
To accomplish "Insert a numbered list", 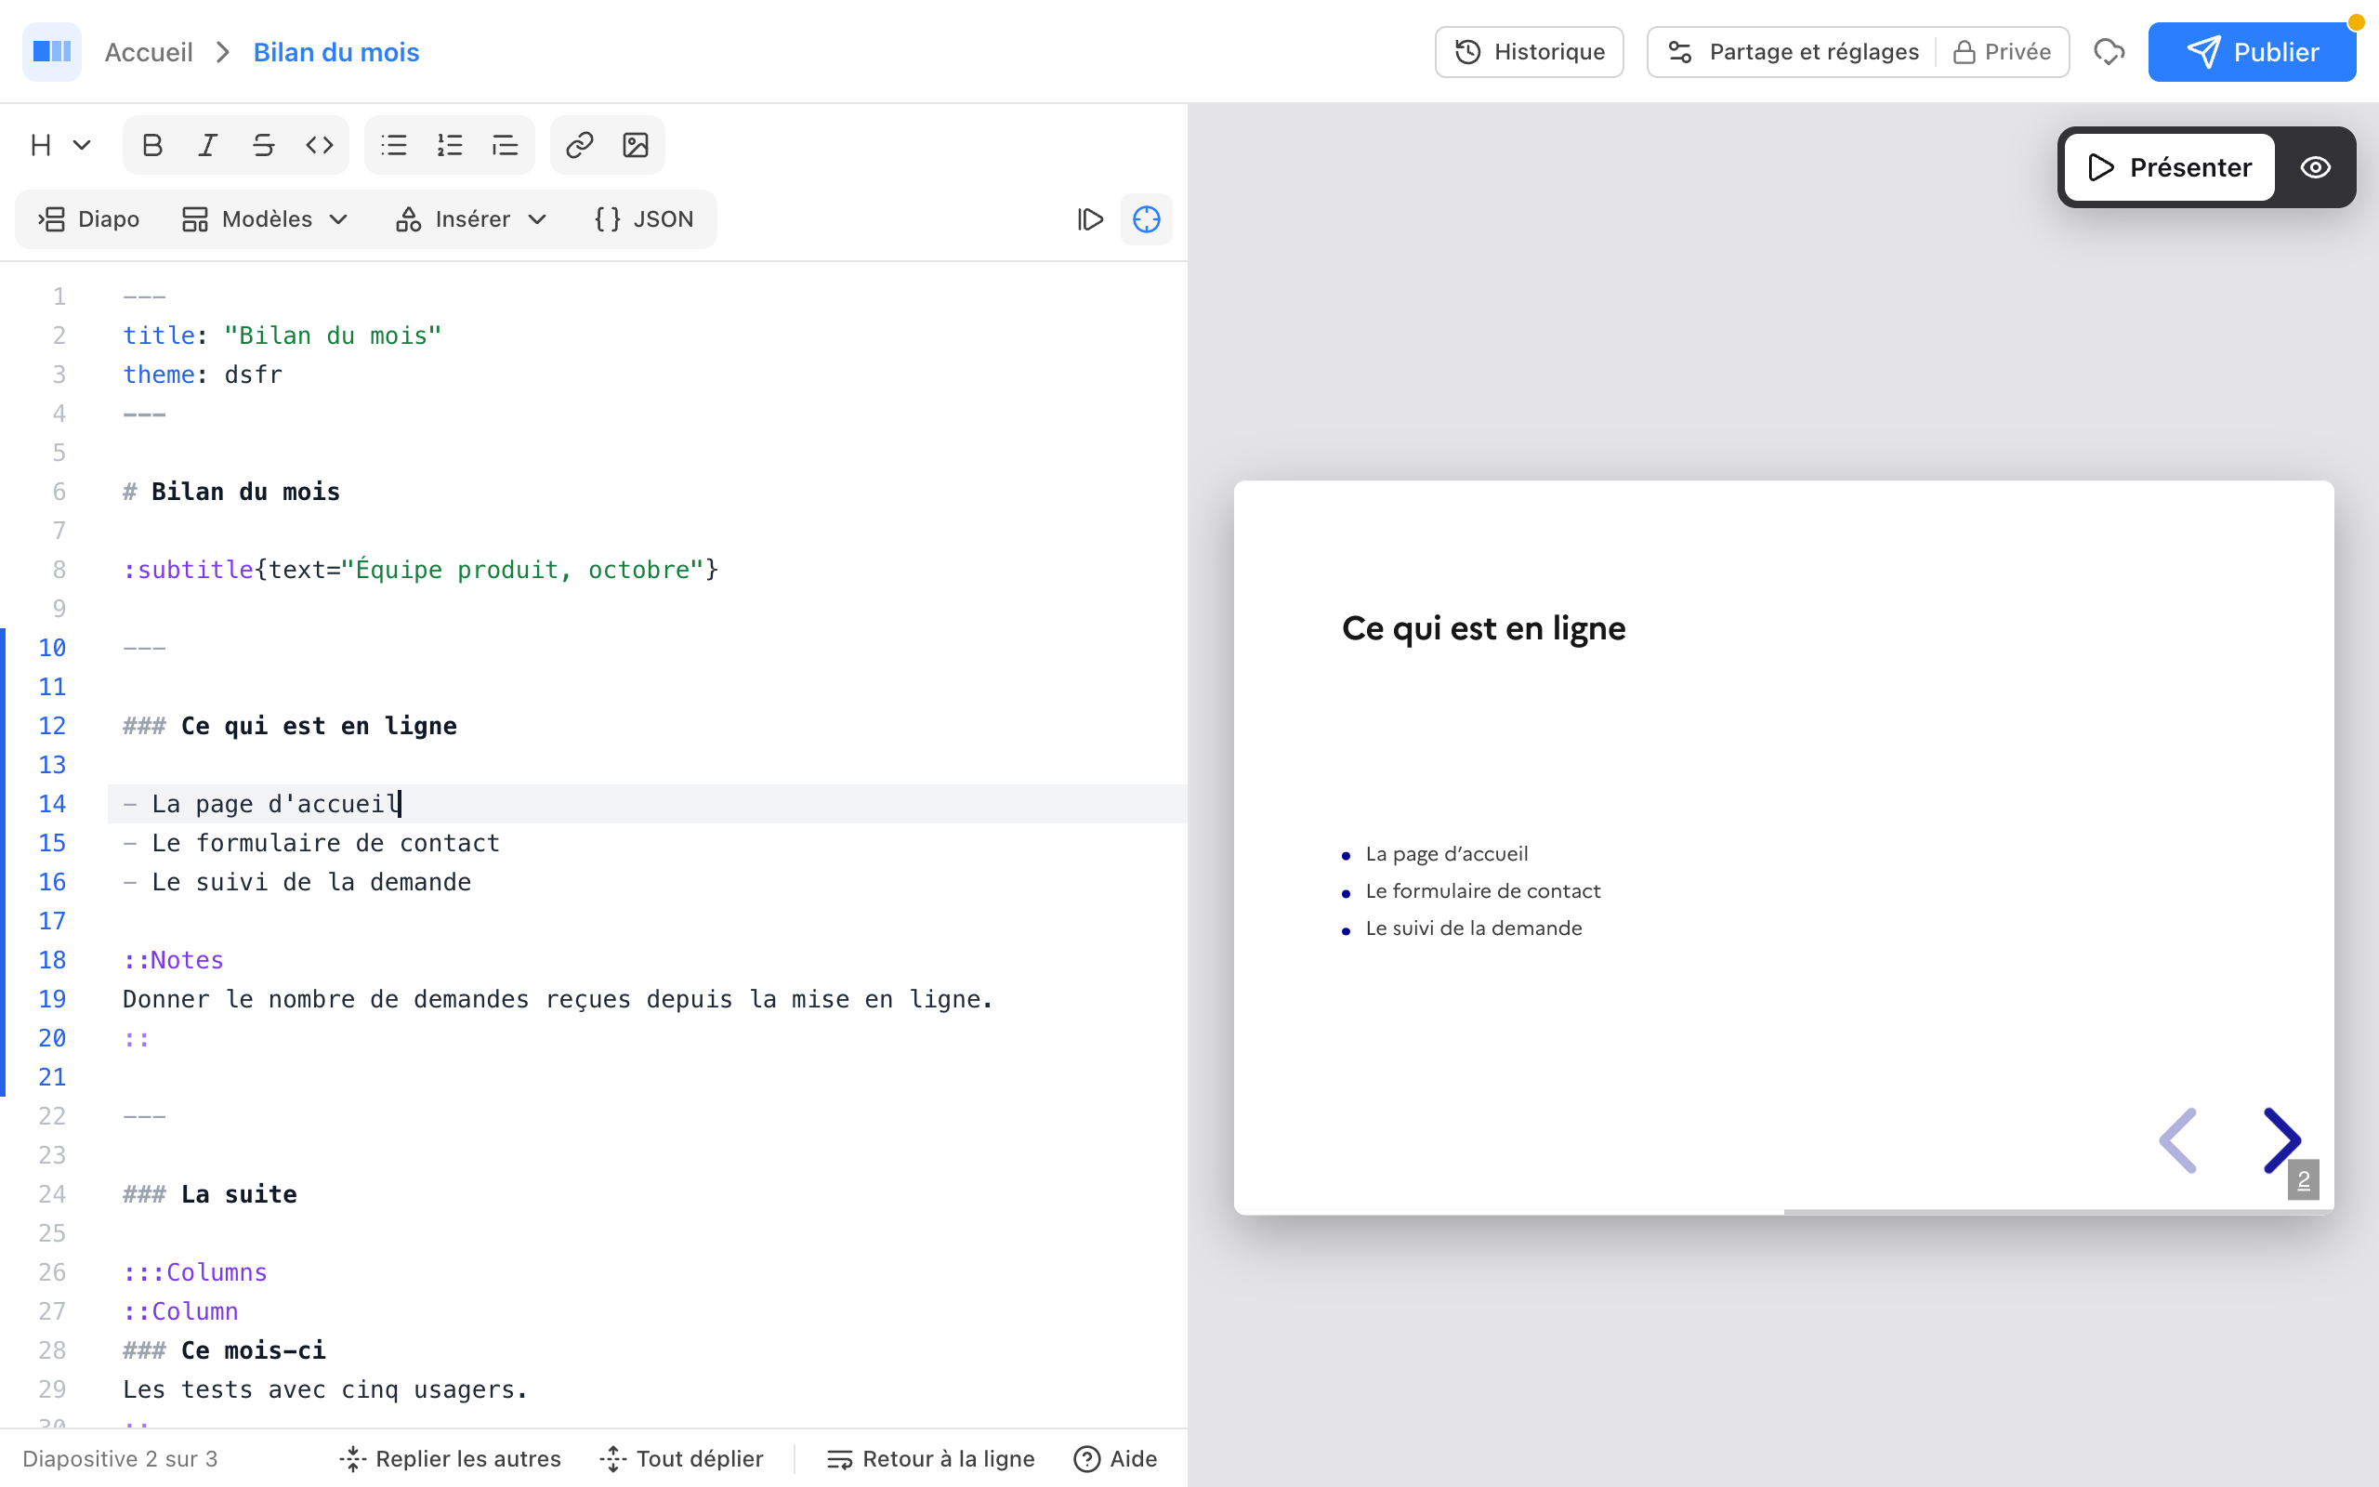I will tap(449, 146).
